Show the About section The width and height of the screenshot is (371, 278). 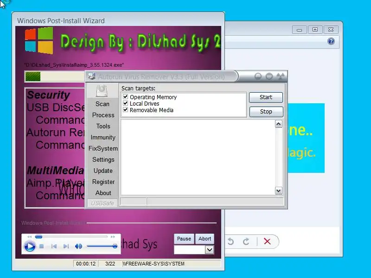tap(103, 193)
